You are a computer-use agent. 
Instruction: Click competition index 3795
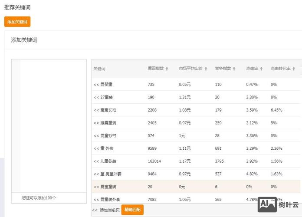click(220, 161)
